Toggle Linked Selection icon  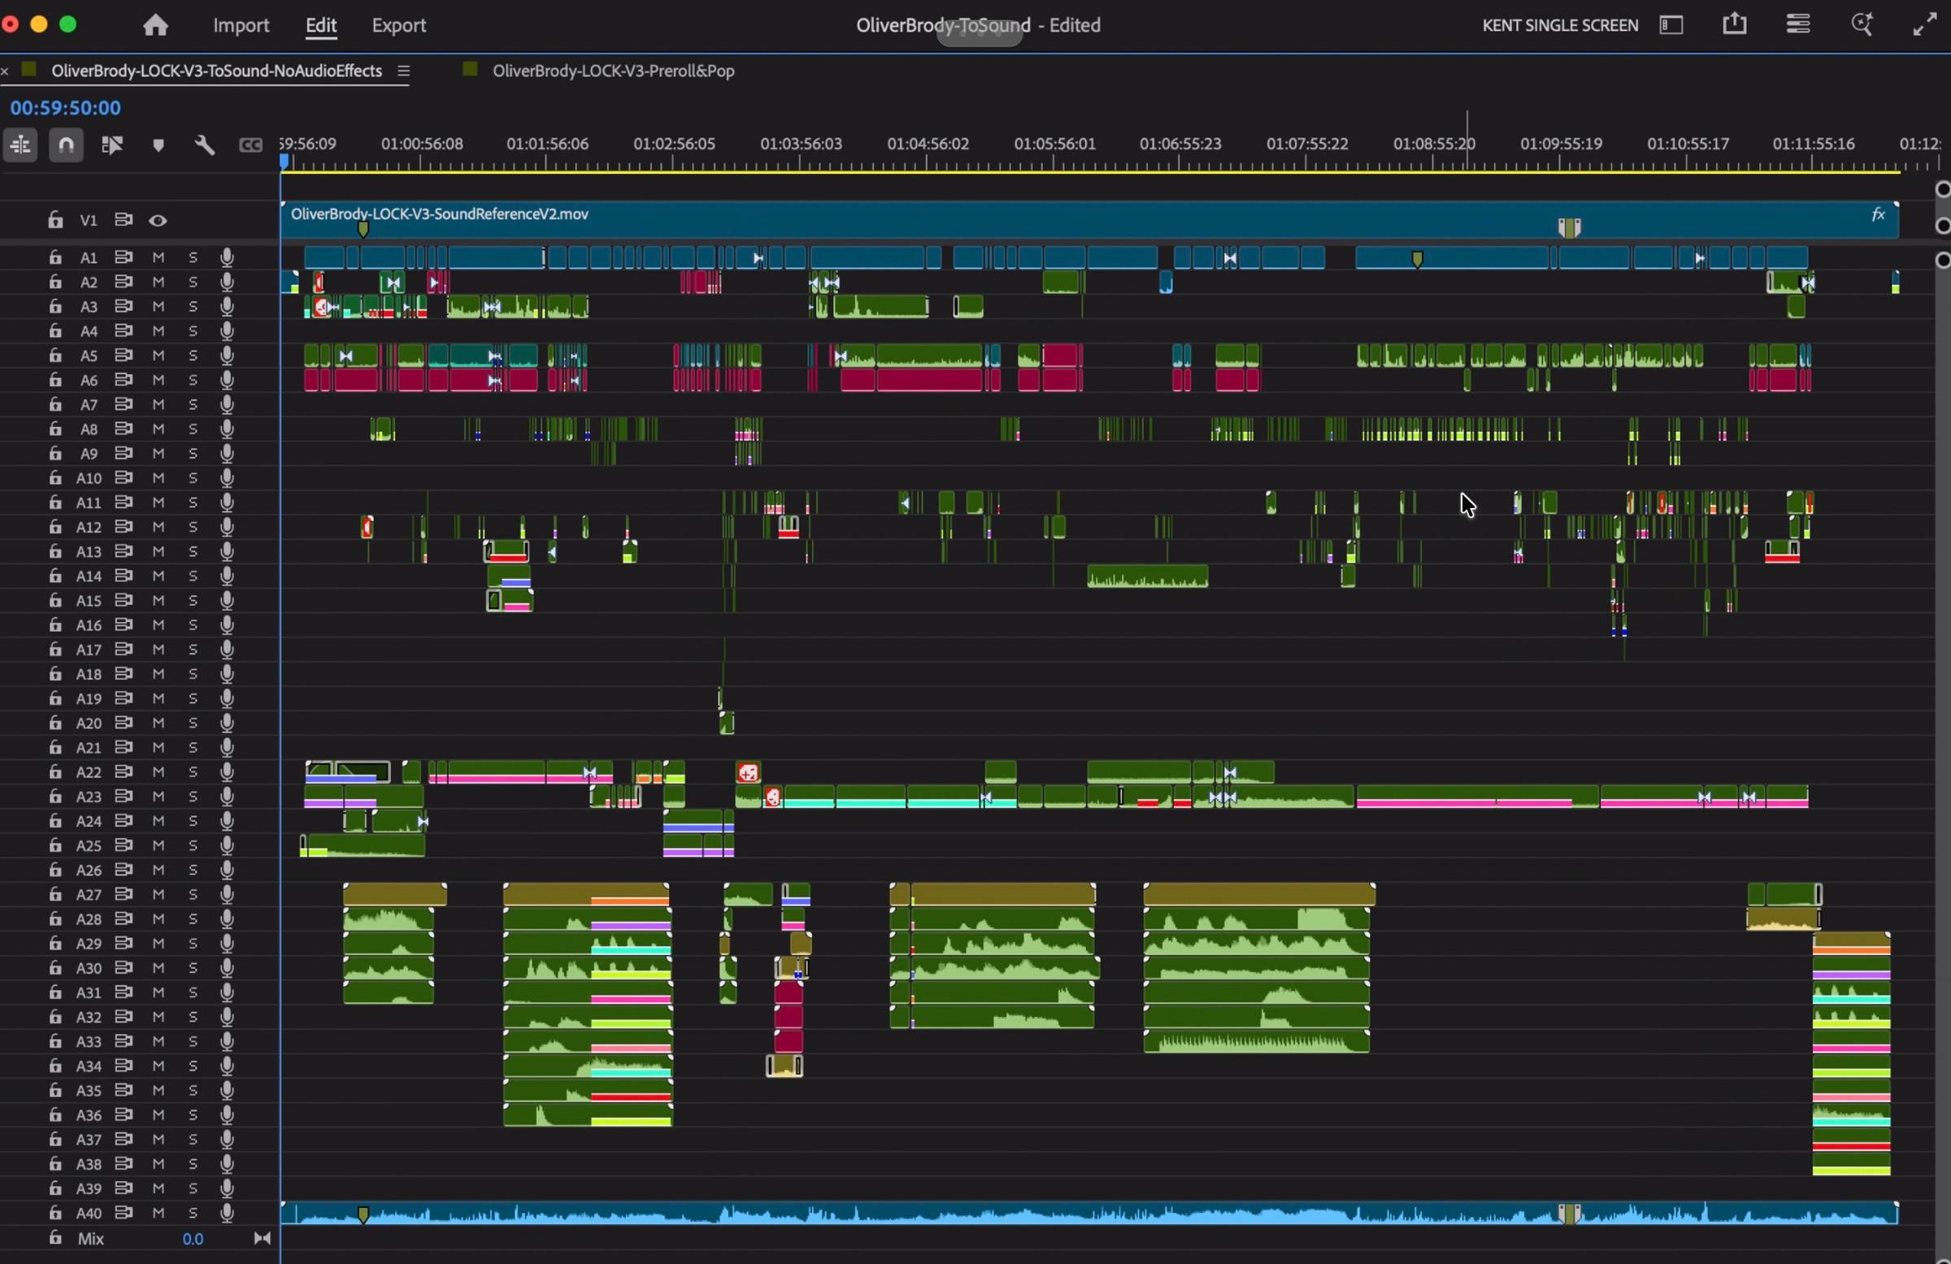tap(112, 146)
